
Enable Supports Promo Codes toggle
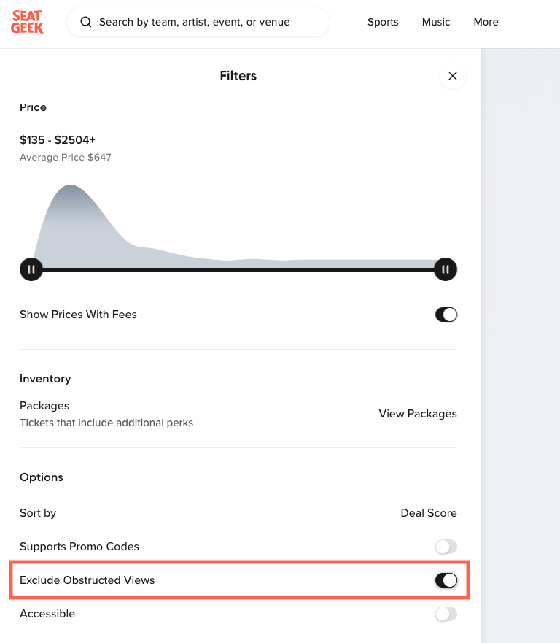pos(446,547)
